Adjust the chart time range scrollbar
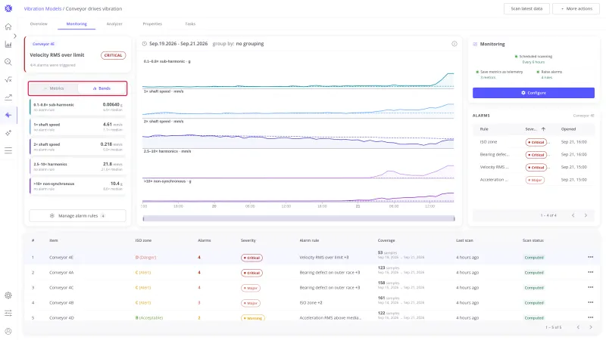The height and width of the screenshot is (340, 606). point(298,218)
